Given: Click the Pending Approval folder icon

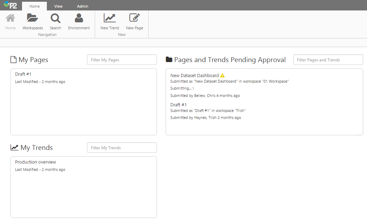Looking at the screenshot, I should tap(169, 60).
